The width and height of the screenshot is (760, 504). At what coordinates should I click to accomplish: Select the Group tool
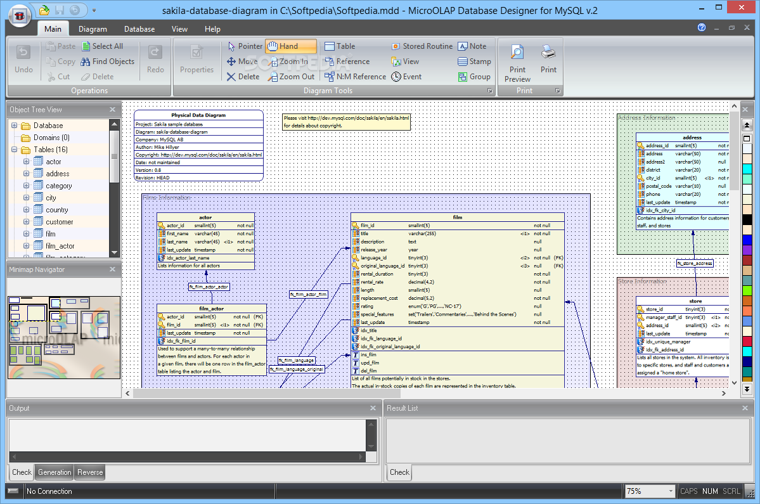pos(474,77)
